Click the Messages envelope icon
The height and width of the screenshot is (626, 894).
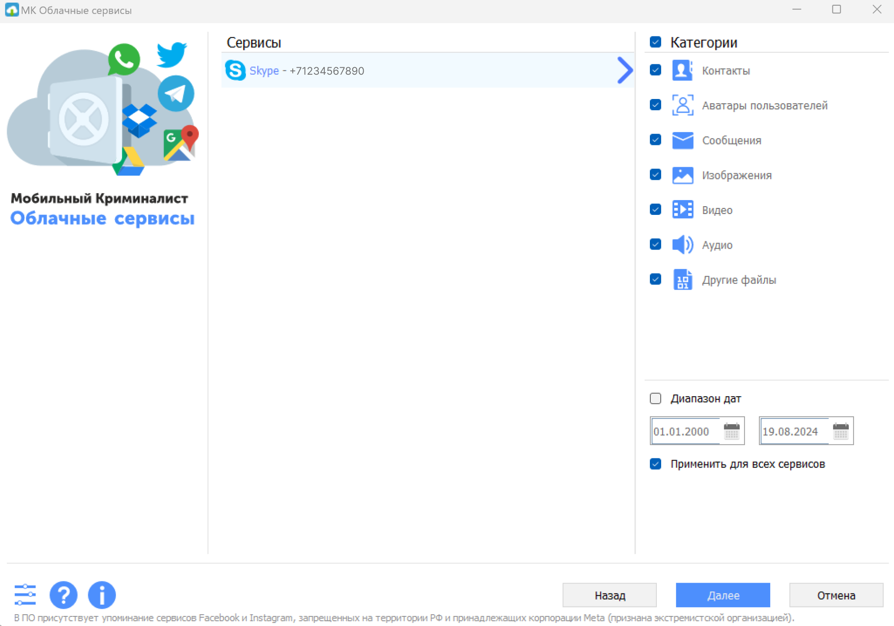coord(682,140)
